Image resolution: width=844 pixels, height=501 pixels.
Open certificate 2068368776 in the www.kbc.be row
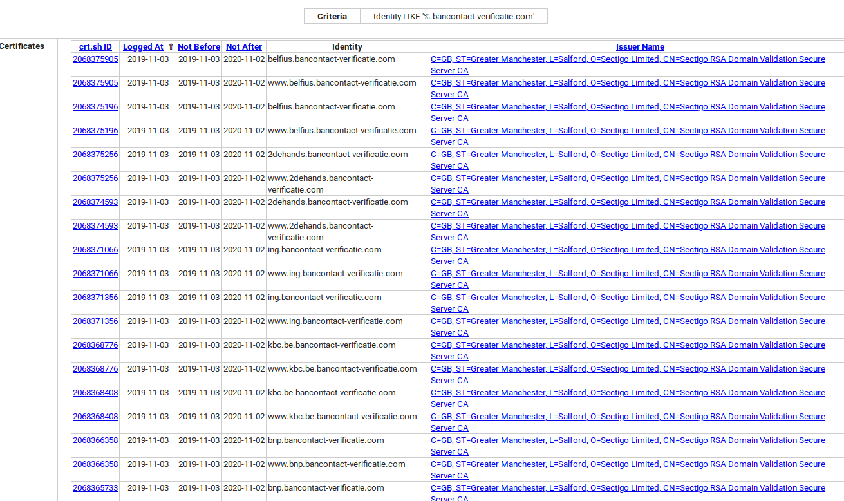click(x=95, y=369)
